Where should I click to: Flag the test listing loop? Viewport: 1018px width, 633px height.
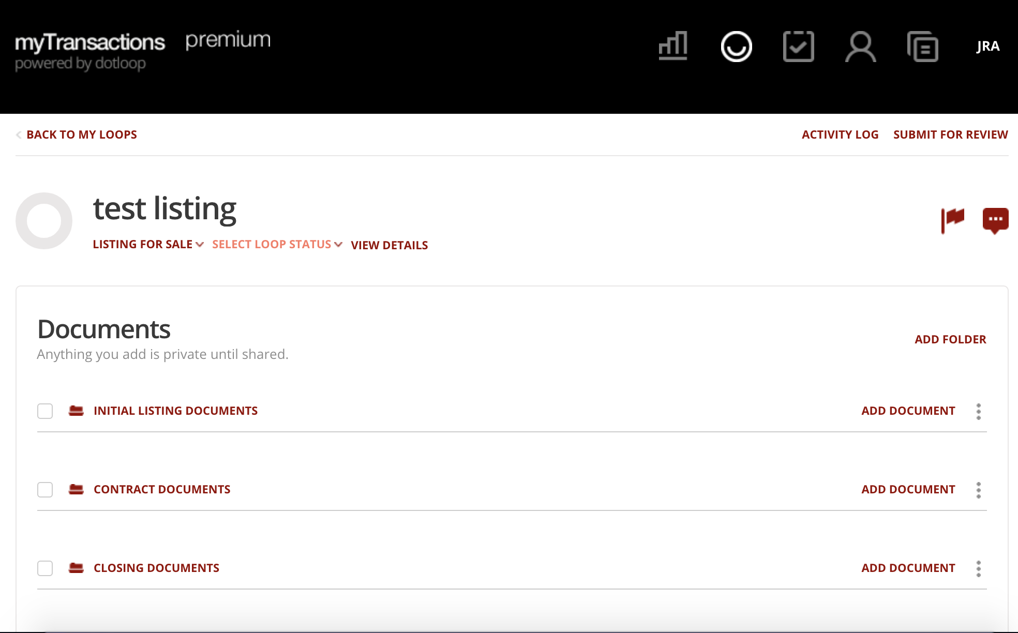[953, 219]
